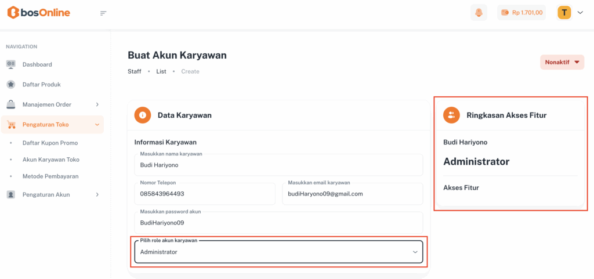Click the wallet balance Rp 1.701,00
This screenshot has width=594, height=279.
click(x=521, y=13)
